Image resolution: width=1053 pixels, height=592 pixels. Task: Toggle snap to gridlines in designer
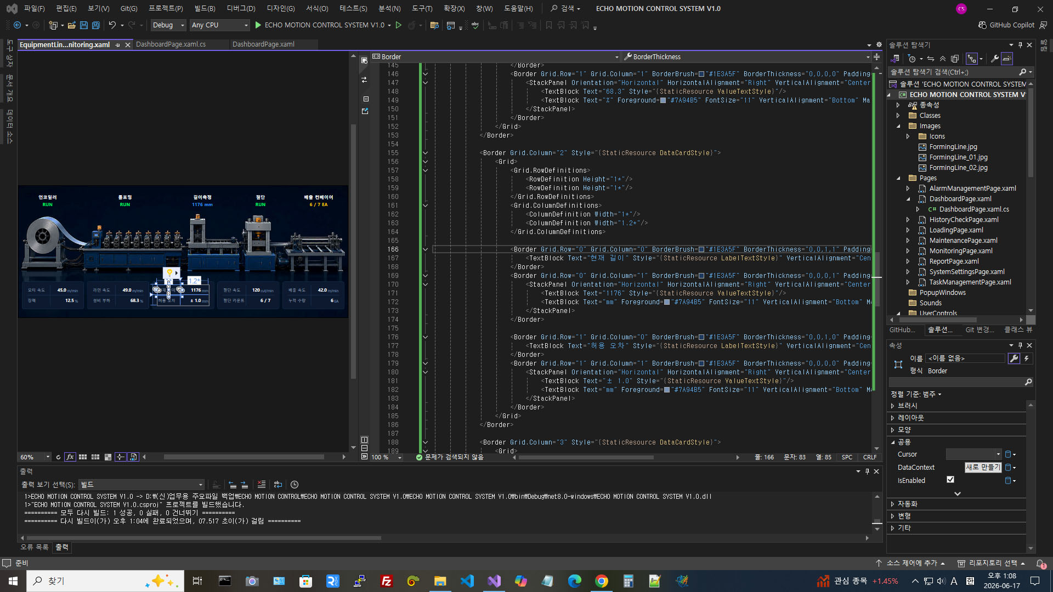(95, 457)
